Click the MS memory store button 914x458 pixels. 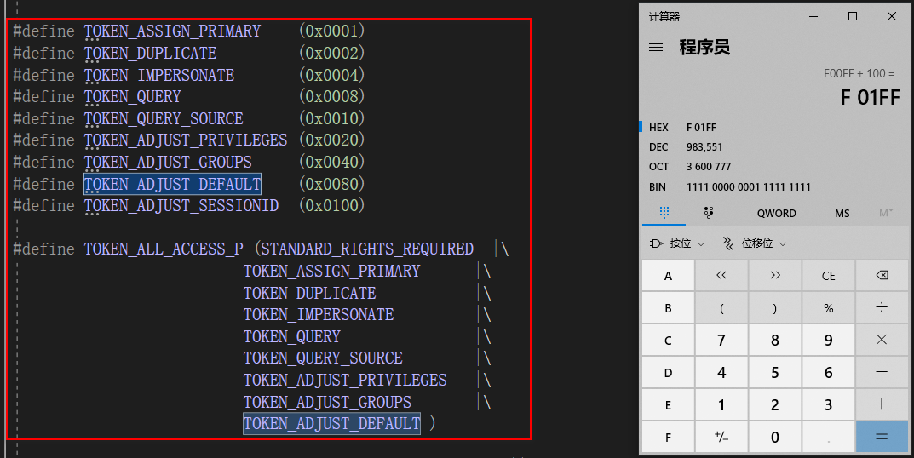(x=842, y=214)
